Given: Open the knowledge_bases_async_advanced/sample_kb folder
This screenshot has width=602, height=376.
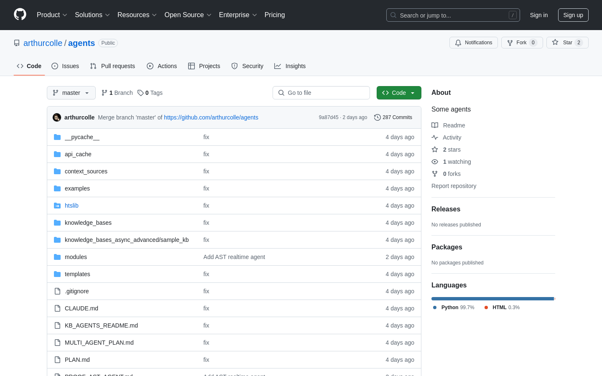Looking at the screenshot, I should coord(127,240).
